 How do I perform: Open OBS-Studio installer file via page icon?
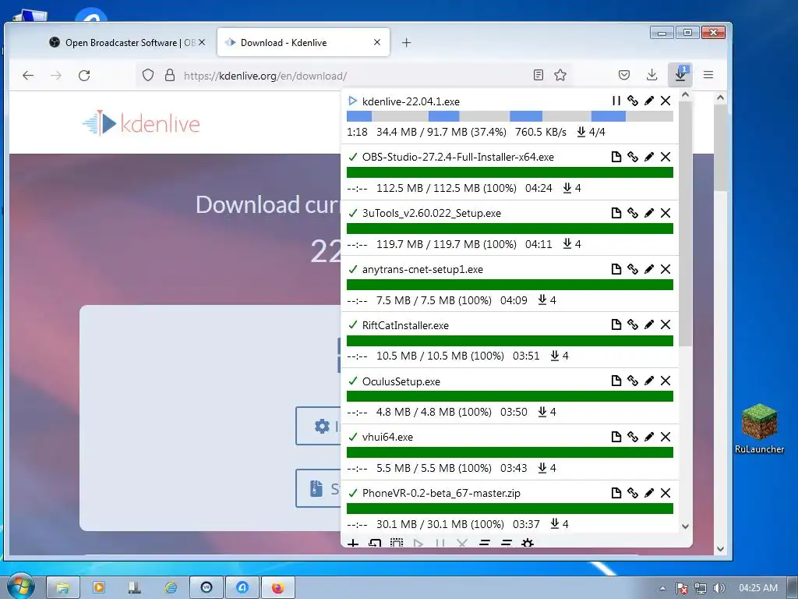[616, 157]
